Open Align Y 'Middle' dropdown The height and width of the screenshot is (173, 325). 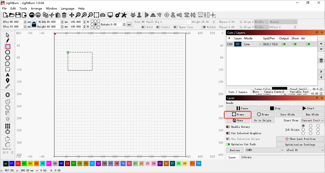coord(261,27)
